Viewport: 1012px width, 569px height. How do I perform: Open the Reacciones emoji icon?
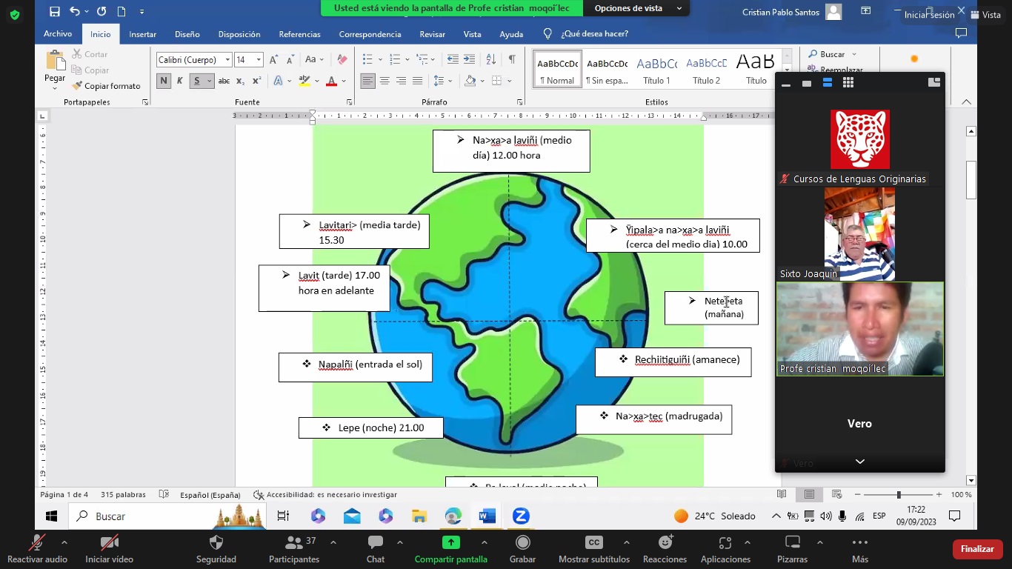click(x=665, y=543)
